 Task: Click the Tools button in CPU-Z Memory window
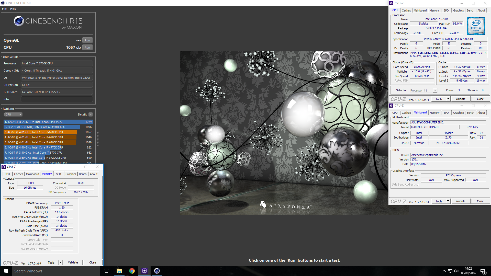click(x=51, y=262)
